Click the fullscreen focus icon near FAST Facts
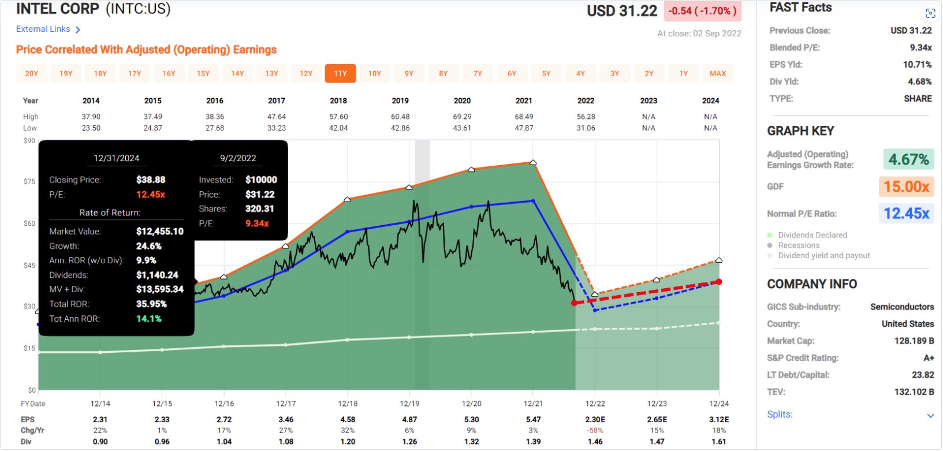 [x=930, y=13]
